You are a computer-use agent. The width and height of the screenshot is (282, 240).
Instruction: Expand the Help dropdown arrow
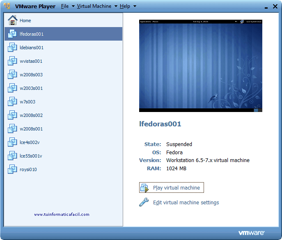pyautogui.click(x=135, y=6)
